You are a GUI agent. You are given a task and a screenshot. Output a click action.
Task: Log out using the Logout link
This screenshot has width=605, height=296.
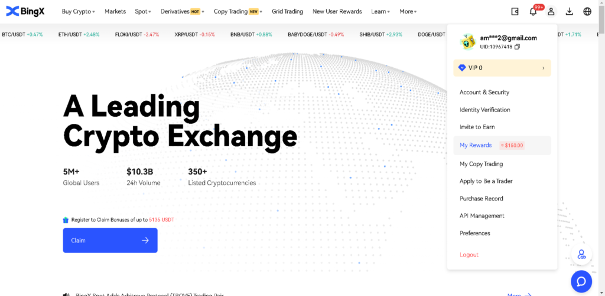[469, 255]
